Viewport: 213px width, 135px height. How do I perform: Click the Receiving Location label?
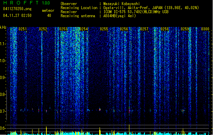click(79, 8)
